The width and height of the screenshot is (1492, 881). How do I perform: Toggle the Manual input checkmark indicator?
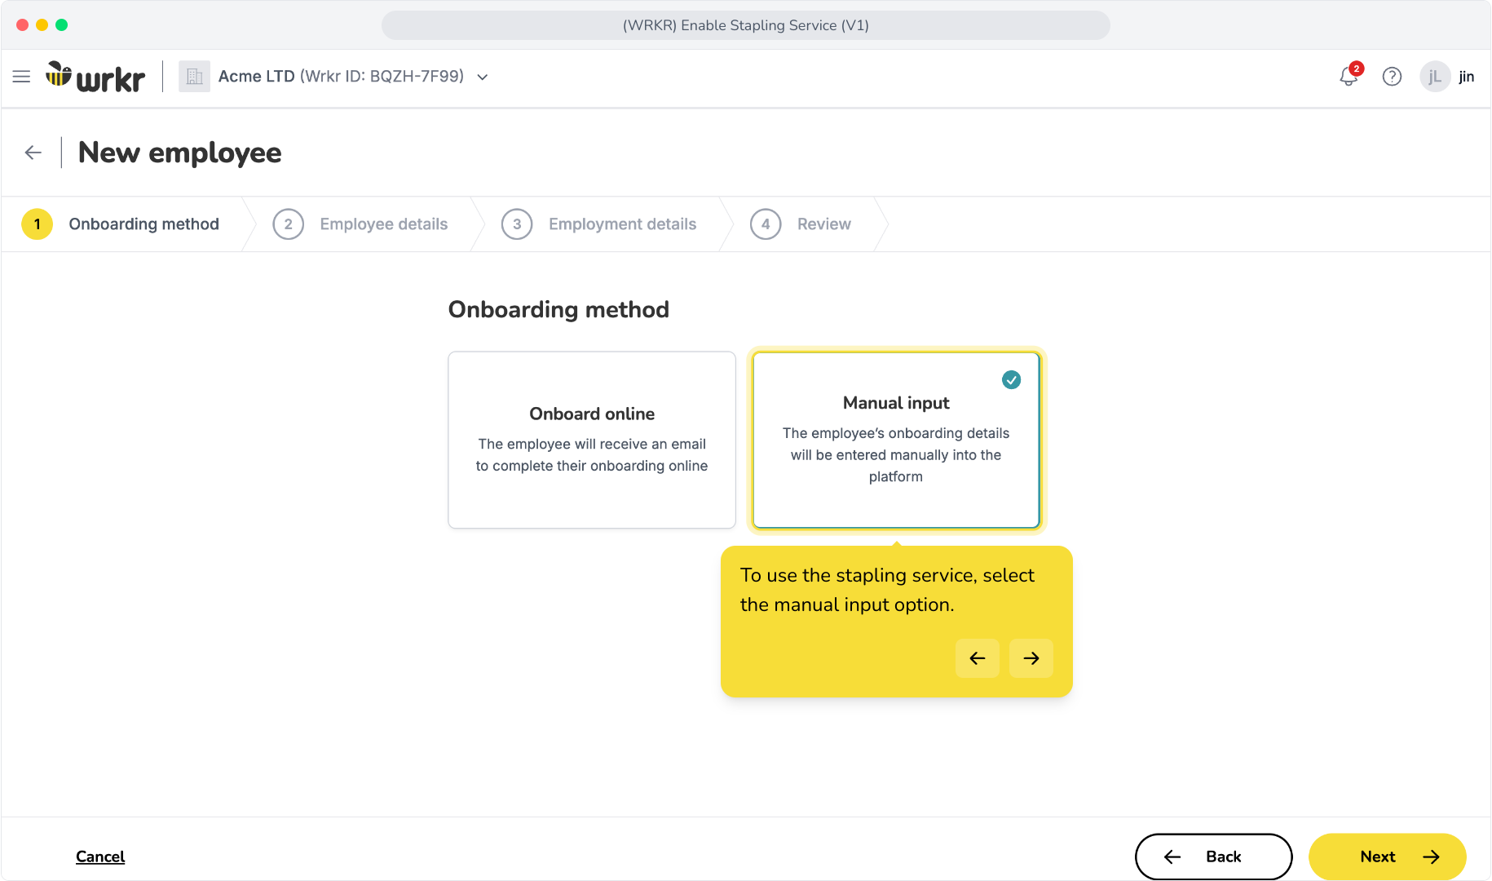(1011, 379)
